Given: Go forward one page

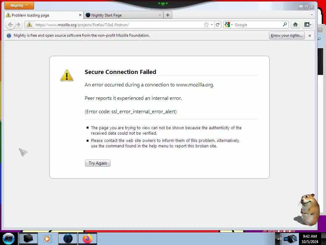Looking at the screenshot, I should pyautogui.click(x=18, y=25).
